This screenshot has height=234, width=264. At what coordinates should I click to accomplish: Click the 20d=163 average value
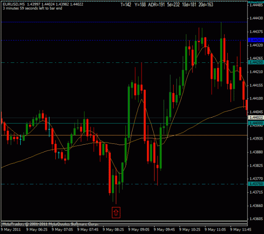tap(206, 5)
